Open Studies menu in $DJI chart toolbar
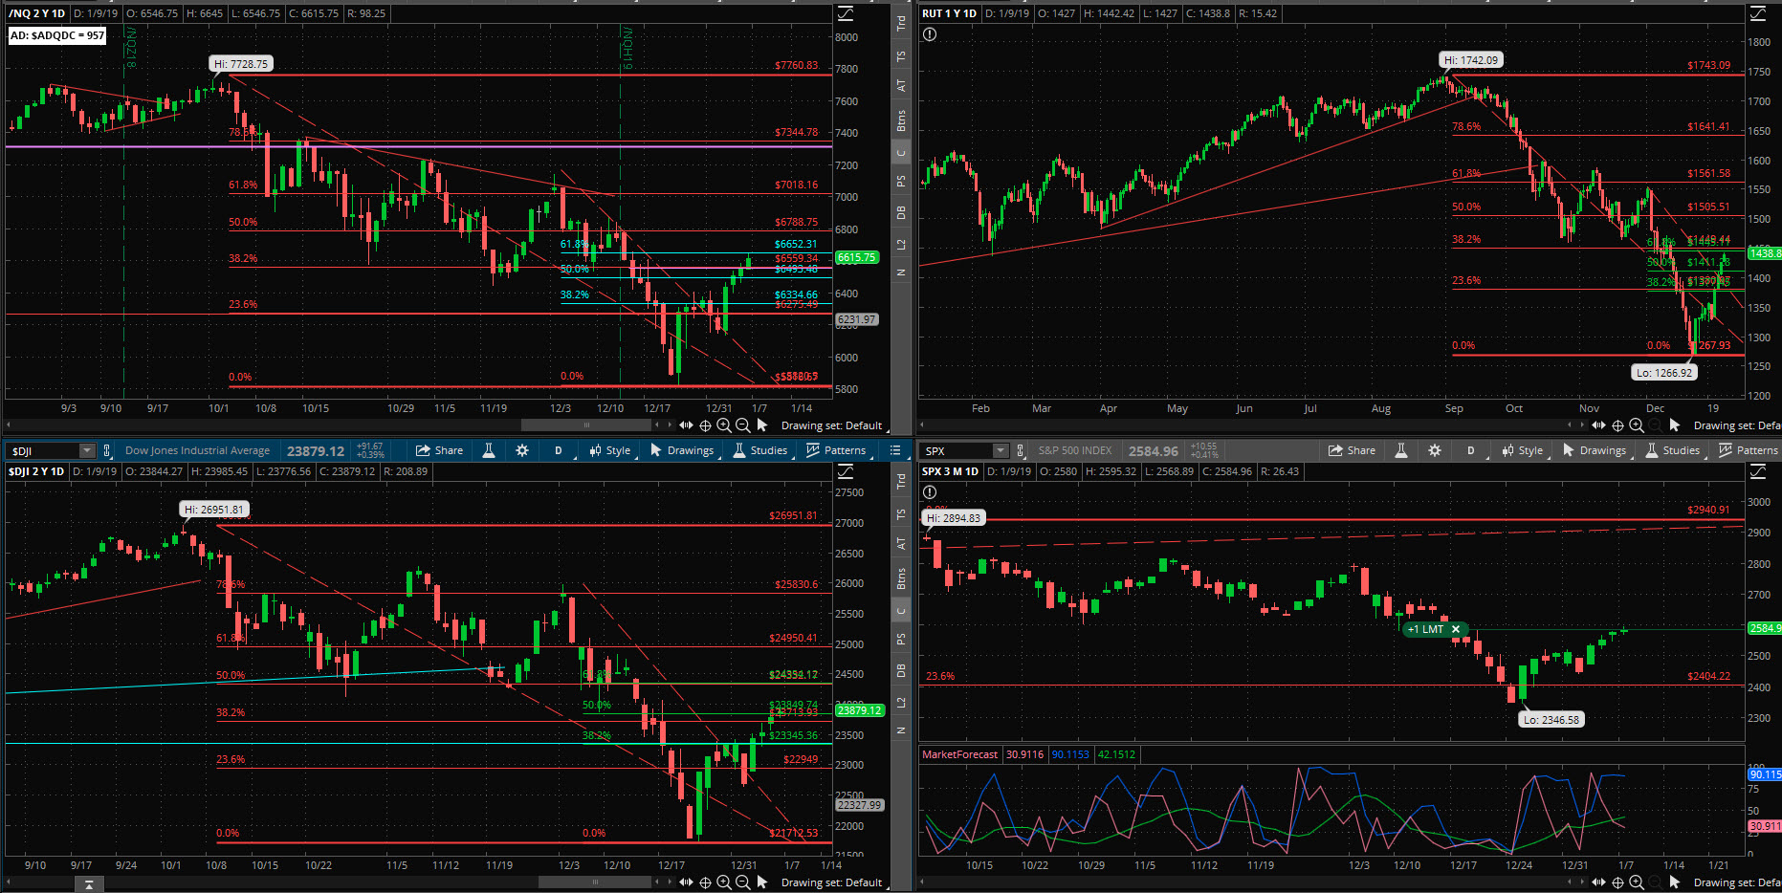 point(760,450)
